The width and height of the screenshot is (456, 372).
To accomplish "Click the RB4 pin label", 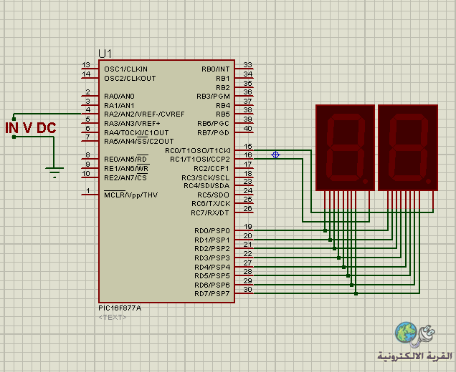I will coord(223,106).
